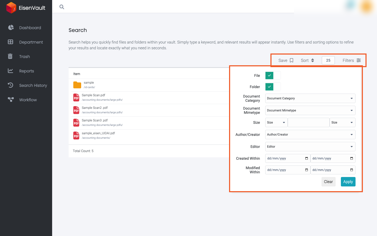Click the results-per-page field showing 25

click(328, 60)
